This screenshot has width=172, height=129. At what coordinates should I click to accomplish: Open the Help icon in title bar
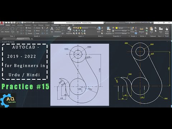coord(151,23)
